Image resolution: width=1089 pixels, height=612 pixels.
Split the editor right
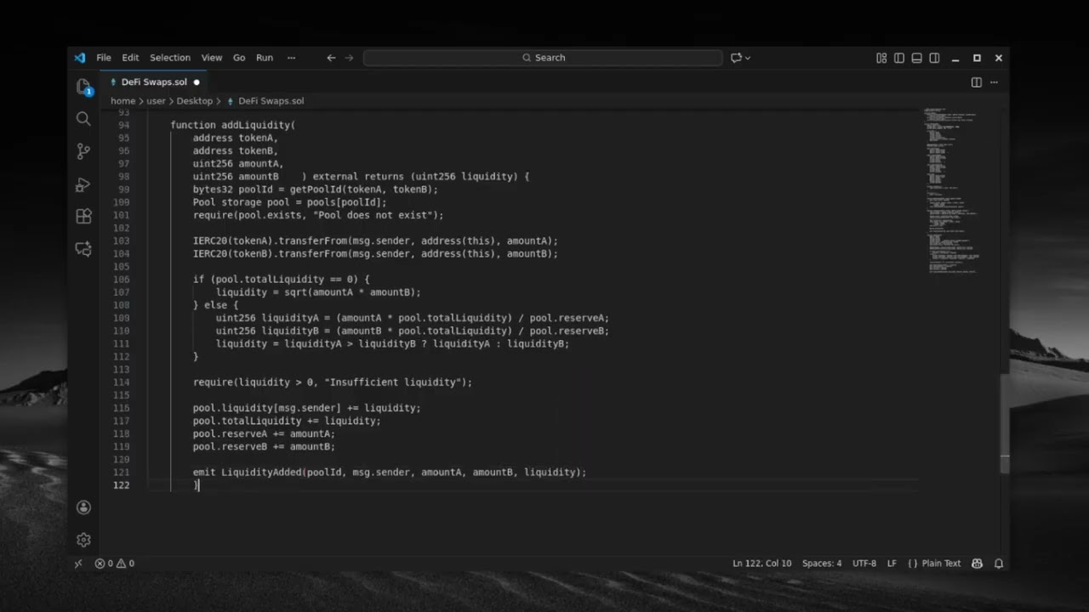click(977, 82)
